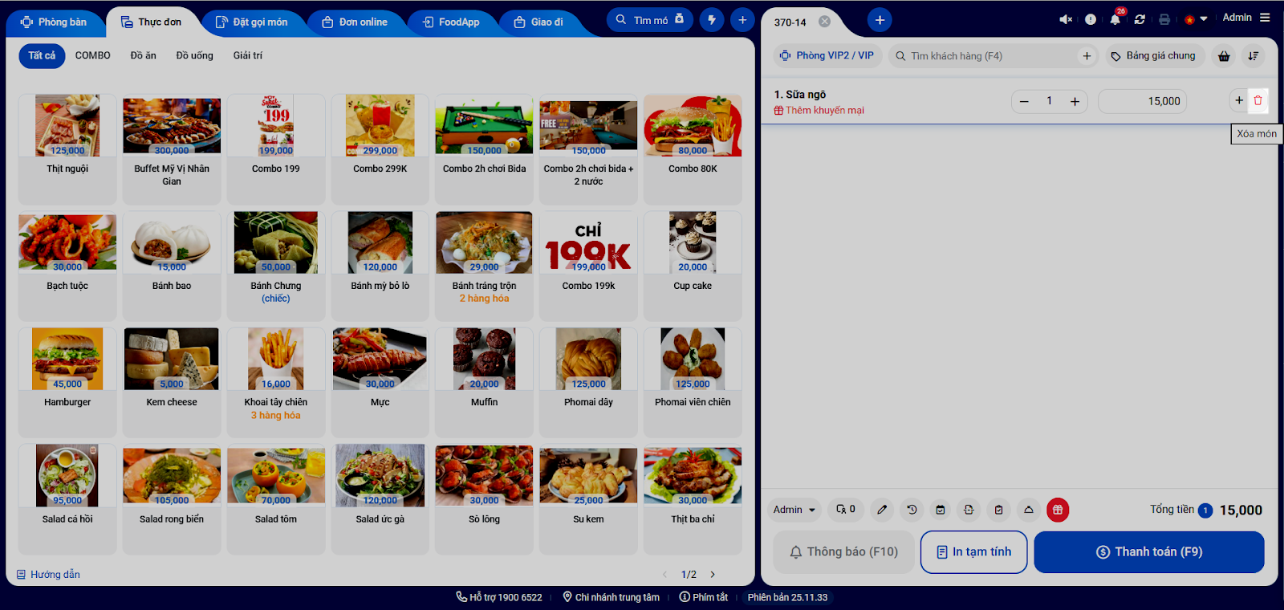The width and height of the screenshot is (1284, 610).
Task: Open notifications bell with 26 badge
Action: 1115,18
